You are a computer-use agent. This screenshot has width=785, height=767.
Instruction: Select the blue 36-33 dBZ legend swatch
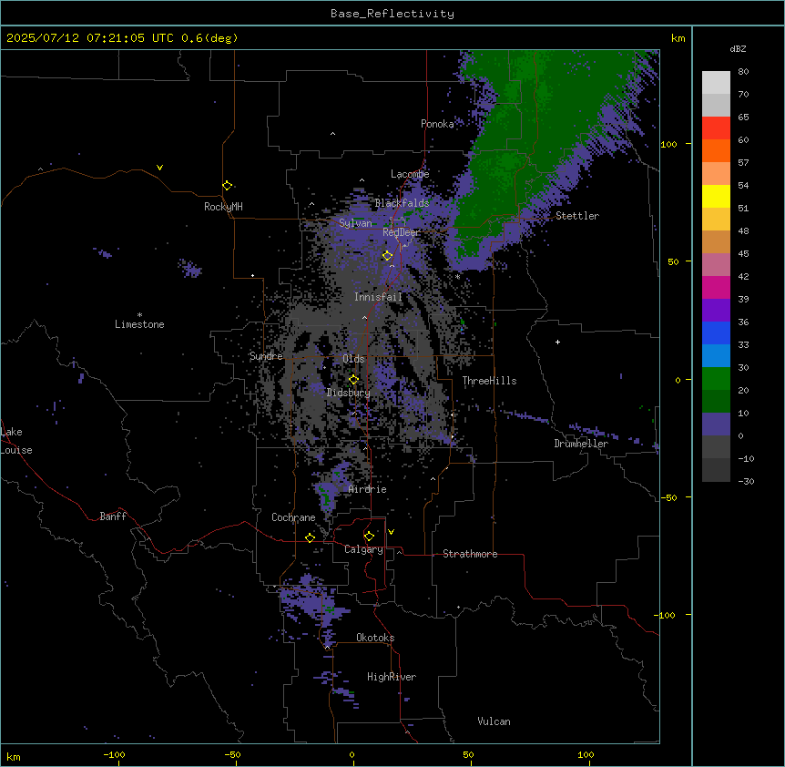click(716, 332)
